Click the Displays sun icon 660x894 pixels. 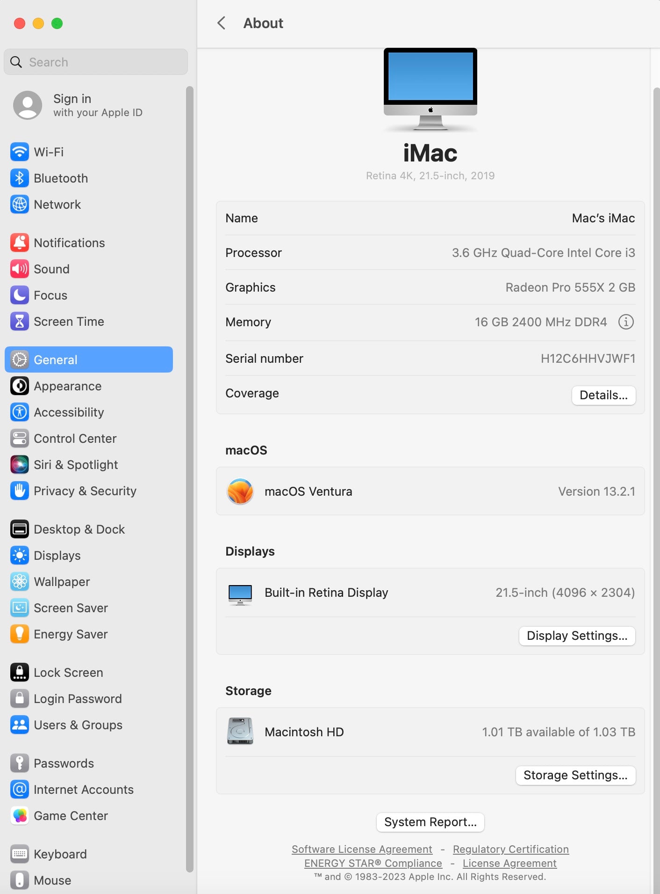click(20, 555)
